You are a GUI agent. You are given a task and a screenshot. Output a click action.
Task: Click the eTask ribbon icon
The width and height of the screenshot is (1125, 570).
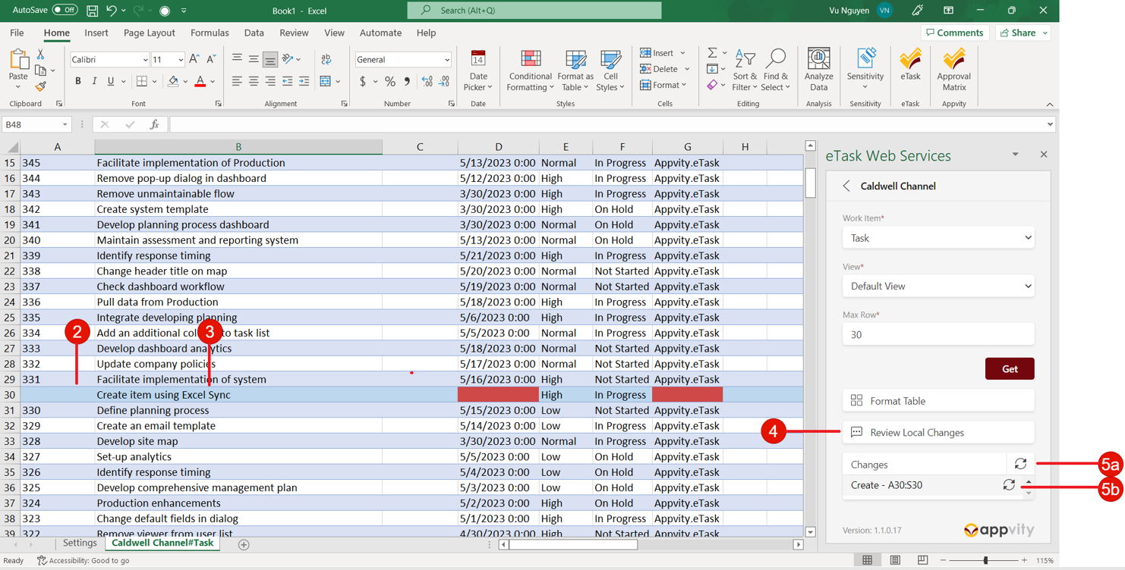click(x=909, y=67)
